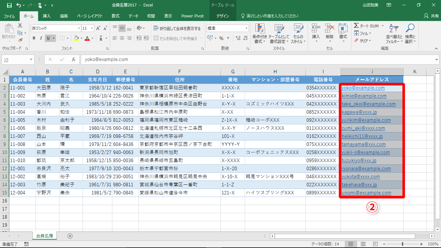Viewport: 441px width, 248px height.
Task: Open 条件付き書式 conditional formatting
Action: (260, 34)
